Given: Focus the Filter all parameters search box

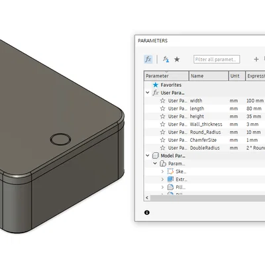Looking at the screenshot, I should coord(217,59).
